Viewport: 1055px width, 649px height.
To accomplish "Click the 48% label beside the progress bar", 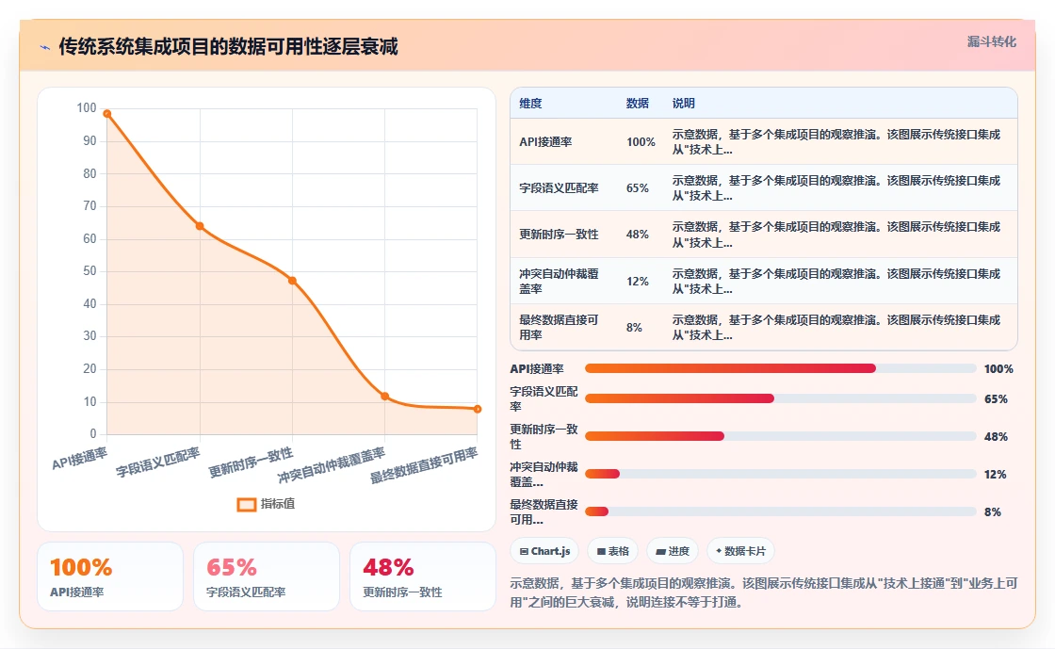I will 995,436.
